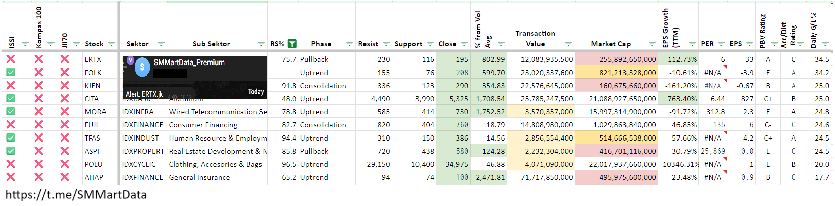The height and width of the screenshot is (206, 835).
Task: Open the Close column filter dropdown
Action: click(x=464, y=44)
